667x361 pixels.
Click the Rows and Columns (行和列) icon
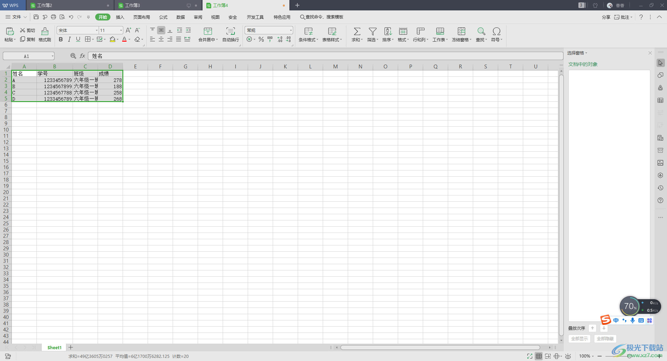click(x=420, y=31)
